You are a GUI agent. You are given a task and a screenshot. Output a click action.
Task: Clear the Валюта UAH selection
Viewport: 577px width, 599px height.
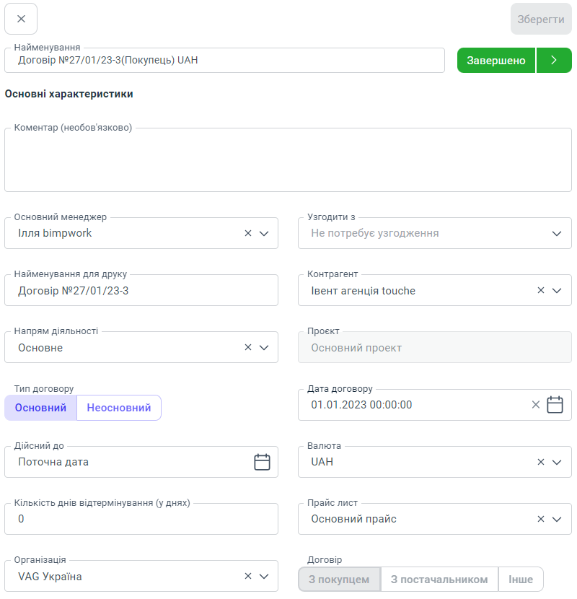pyautogui.click(x=541, y=462)
